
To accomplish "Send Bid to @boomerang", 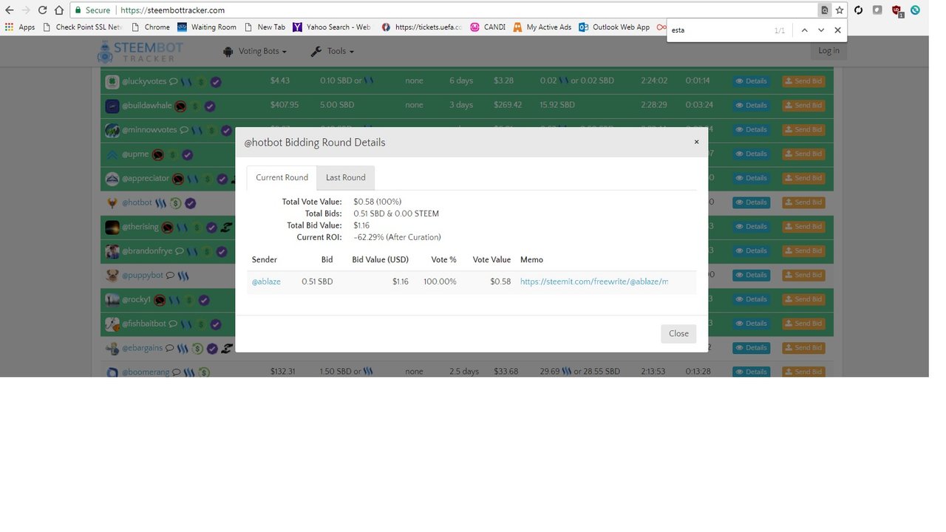I will (x=803, y=372).
